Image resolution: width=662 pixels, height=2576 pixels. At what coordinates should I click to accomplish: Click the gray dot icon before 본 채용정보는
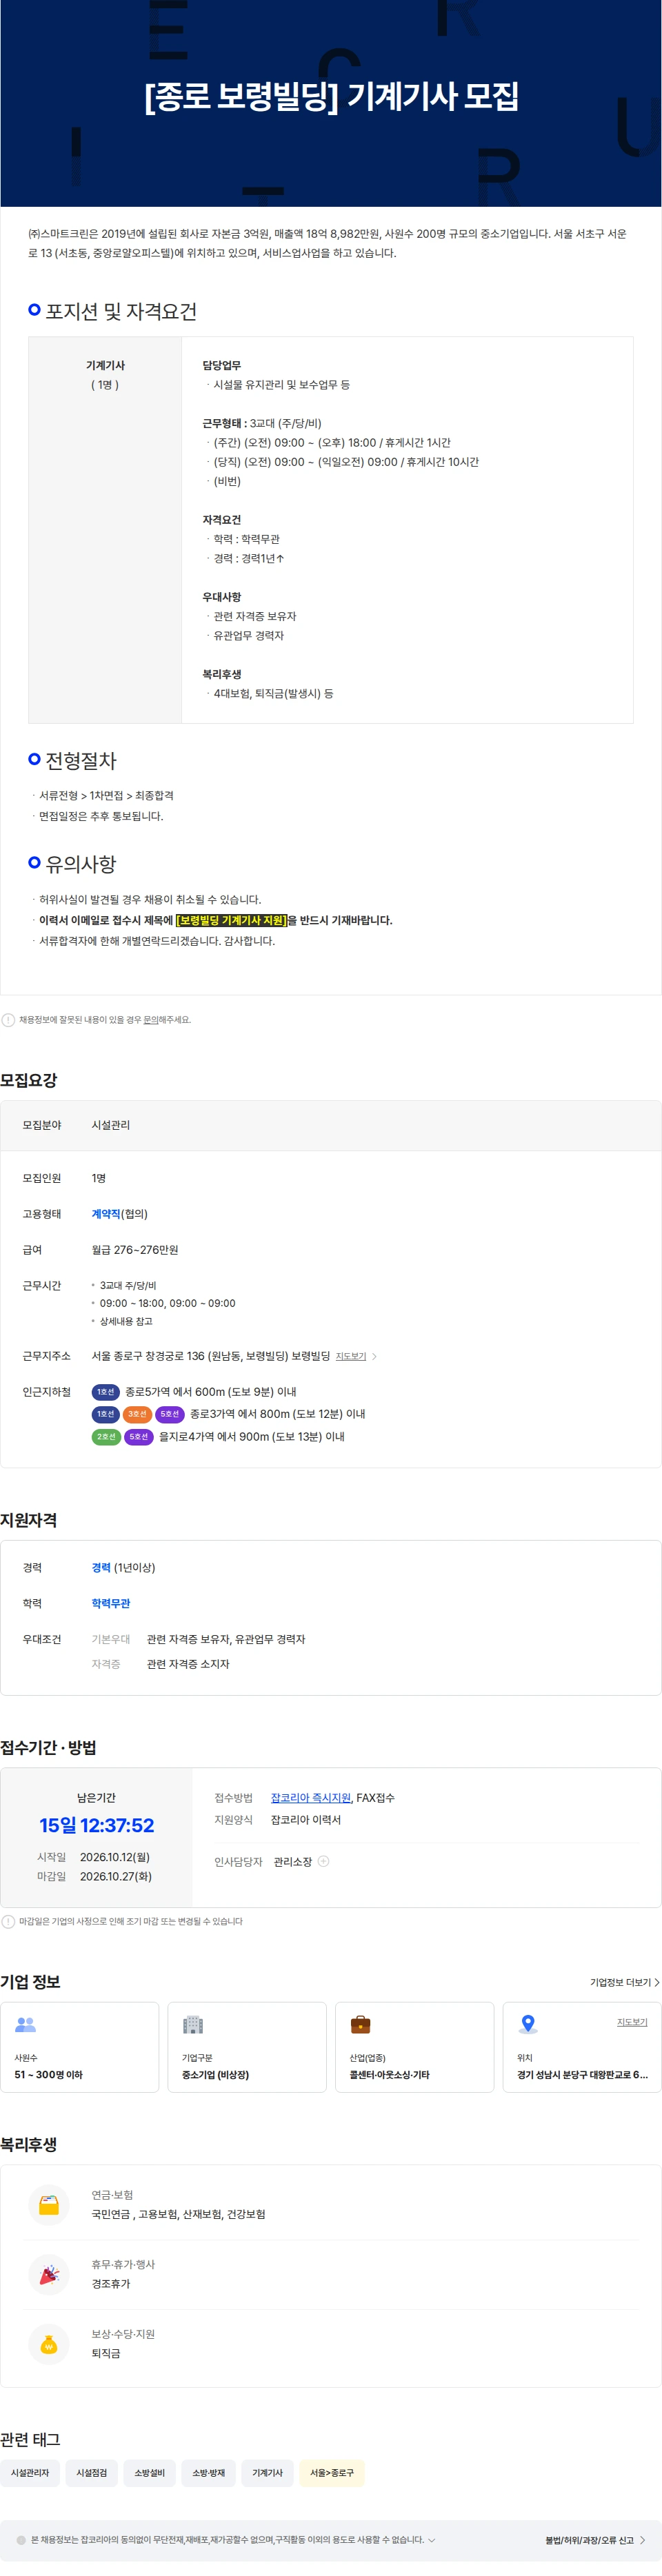pyautogui.click(x=21, y=2540)
